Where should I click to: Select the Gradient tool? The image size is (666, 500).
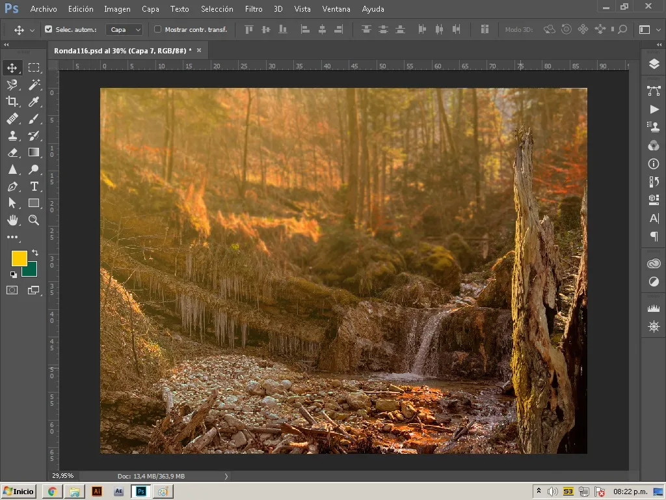(34, 152)
